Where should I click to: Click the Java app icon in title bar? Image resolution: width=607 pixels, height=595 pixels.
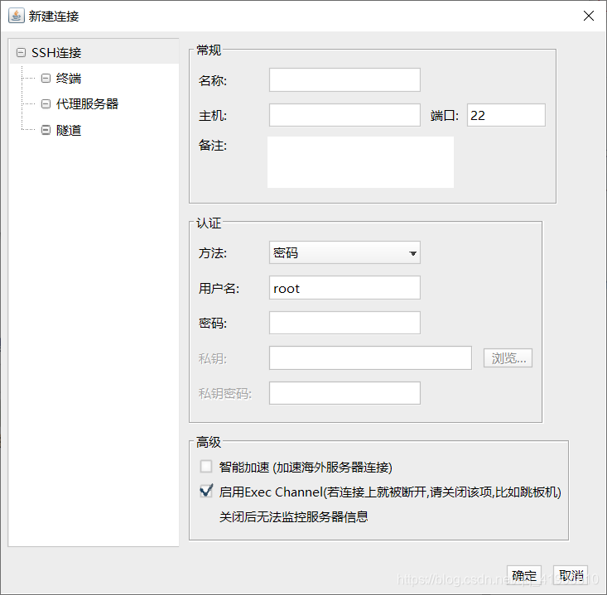point(17,16)
